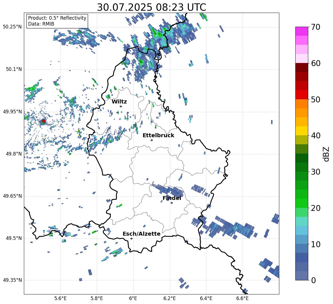Click the Esch/Alzette station cross marker
Image resolution: width=333 pixels, height=304 pixels.
pyautogui.click(x=131, y=238)
